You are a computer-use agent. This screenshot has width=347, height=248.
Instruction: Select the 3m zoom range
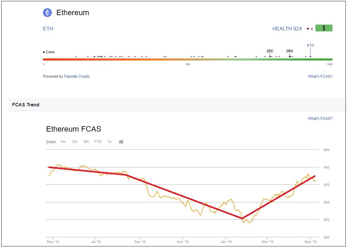coord(75,142)
